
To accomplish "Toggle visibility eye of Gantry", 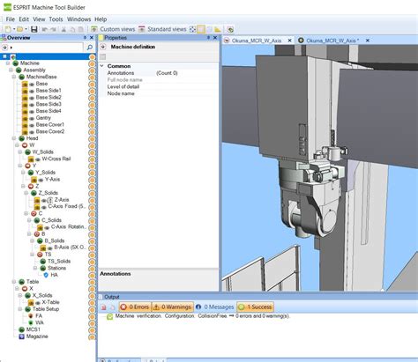I will pos(32,118).
